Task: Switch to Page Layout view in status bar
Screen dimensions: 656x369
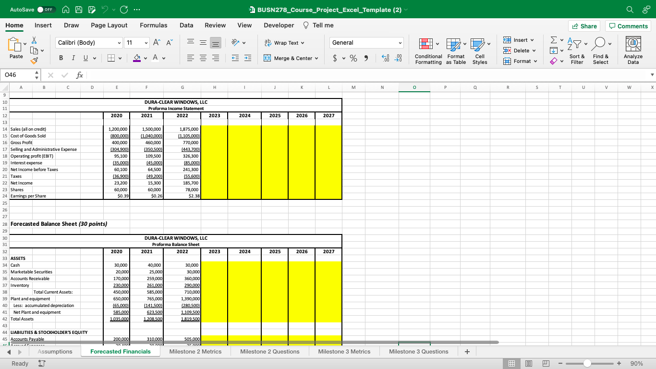Action: [528, 364]
